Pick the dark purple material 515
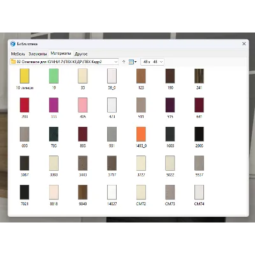This screenshot has height=255, width=255. pos(170,105)
